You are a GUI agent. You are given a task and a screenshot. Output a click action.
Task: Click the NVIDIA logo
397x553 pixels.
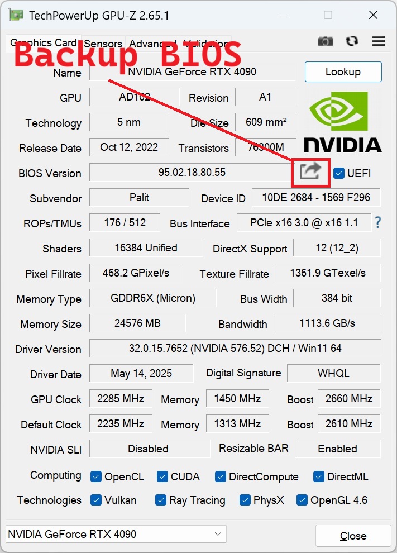point(342,122)
